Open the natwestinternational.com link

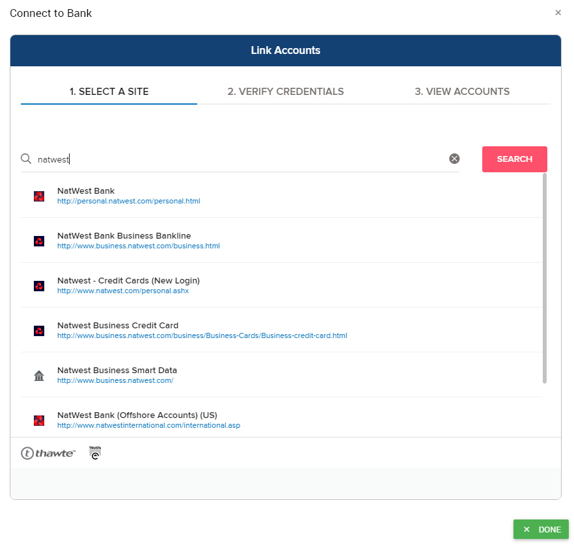(x=148, y=425)
